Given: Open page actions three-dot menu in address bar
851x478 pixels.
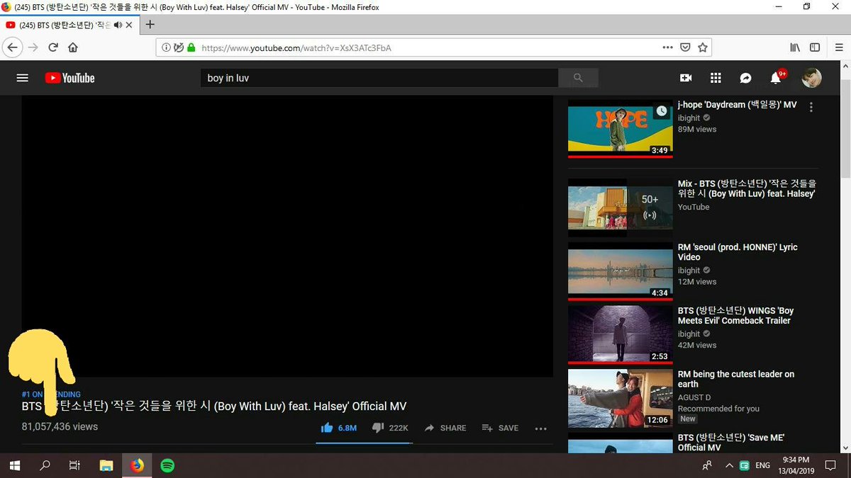Looking at the screenshot, I should coord(667,47).
